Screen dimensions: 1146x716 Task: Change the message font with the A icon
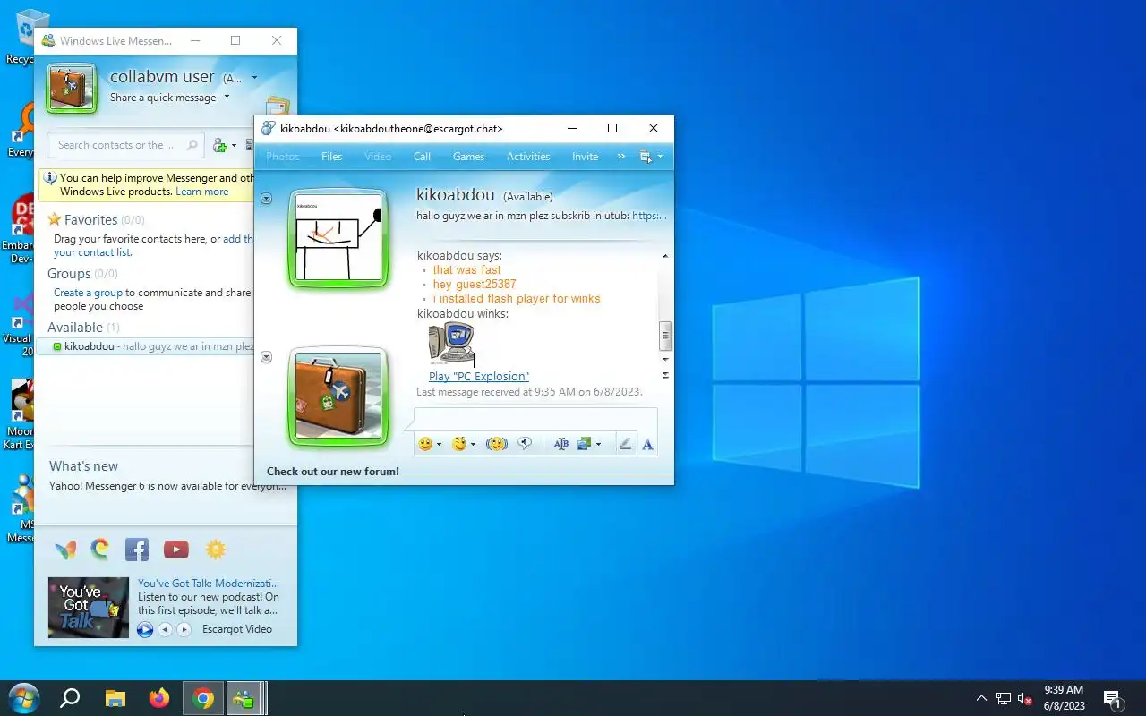click(x=647, y=444)
